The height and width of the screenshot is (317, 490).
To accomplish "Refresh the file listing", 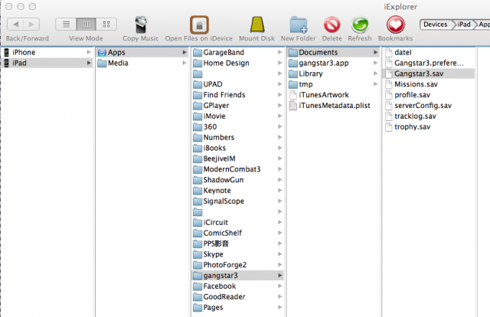I will [360, 25].
